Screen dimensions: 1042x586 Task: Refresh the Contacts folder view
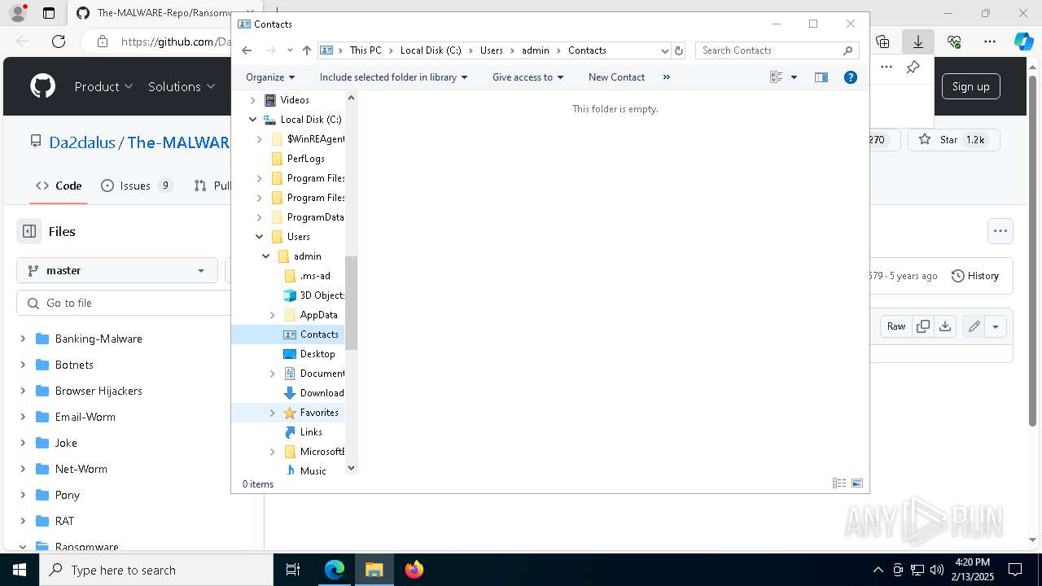(679, 50)
